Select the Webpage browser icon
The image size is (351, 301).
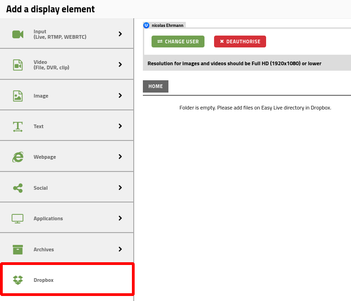tap(18, 157)
